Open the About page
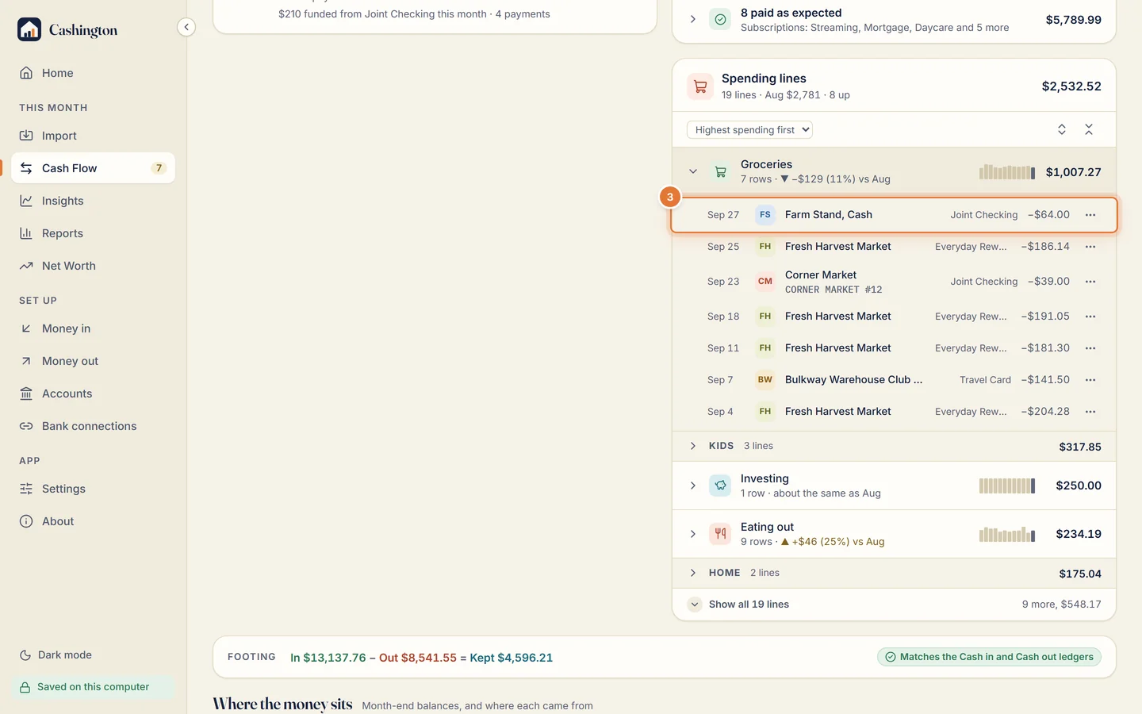 click(94, 521)
